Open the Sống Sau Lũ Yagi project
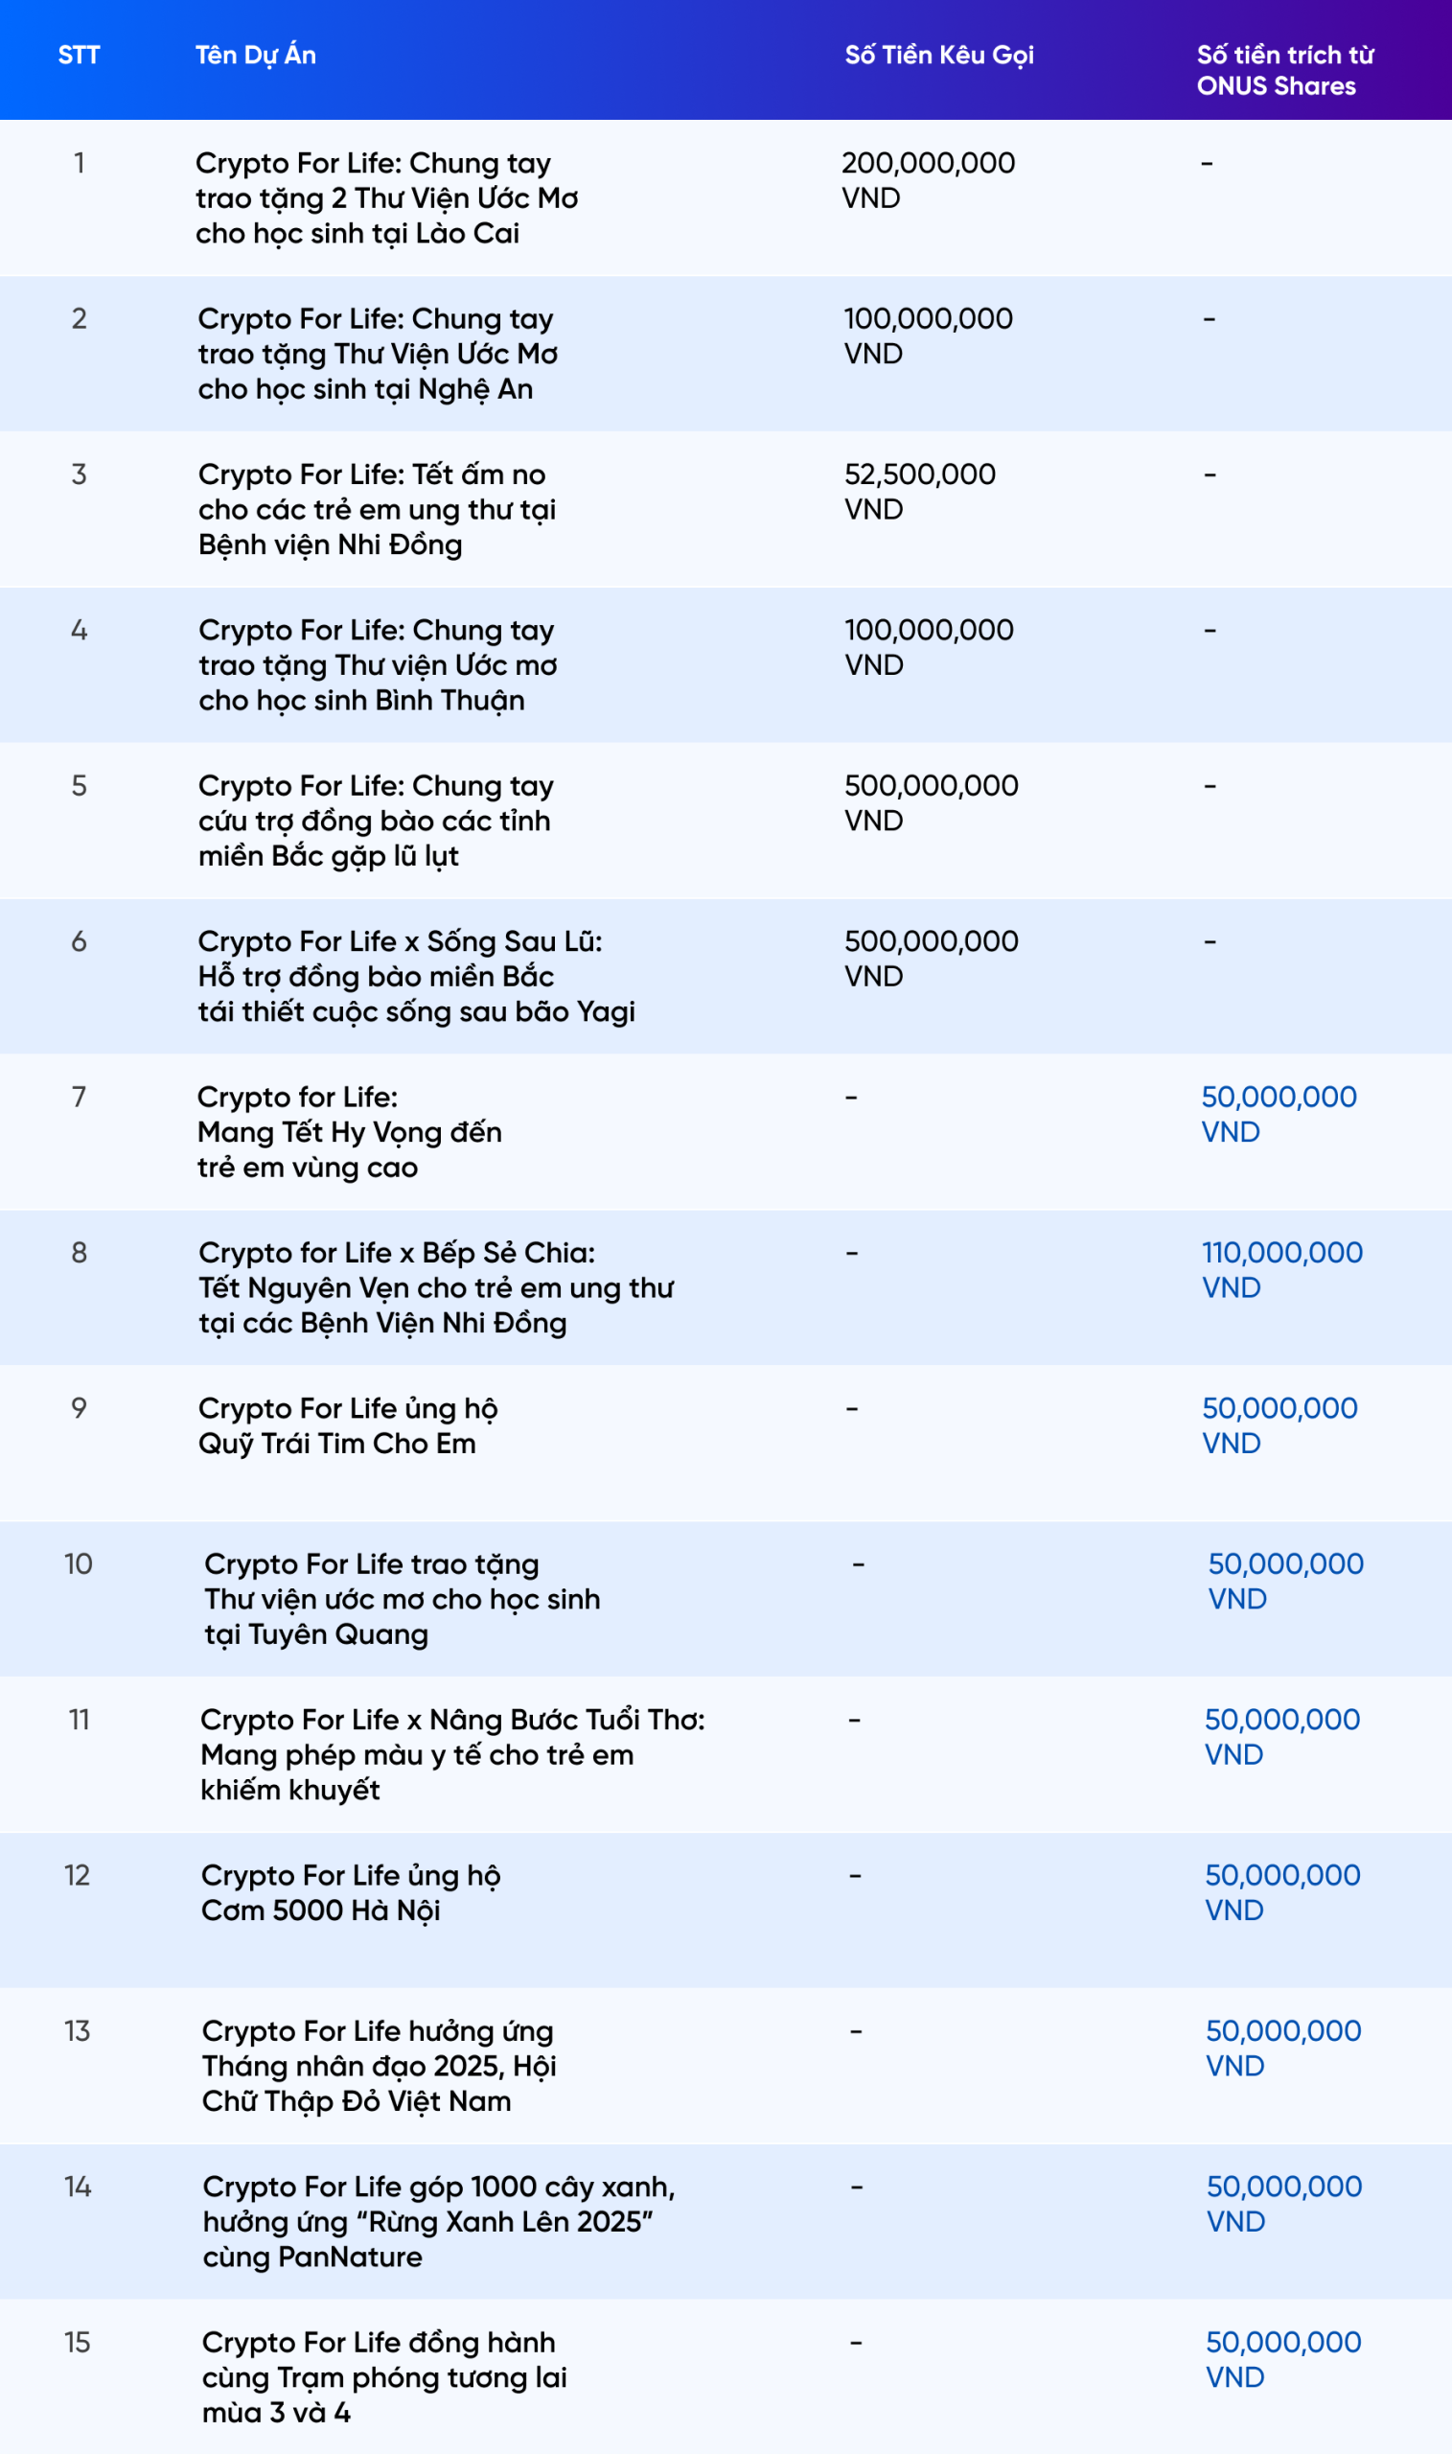This screenshot has height=2454, width=1452. 416,977
